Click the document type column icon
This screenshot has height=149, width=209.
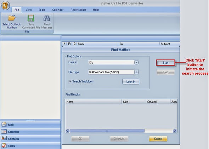tap(69, 44)
